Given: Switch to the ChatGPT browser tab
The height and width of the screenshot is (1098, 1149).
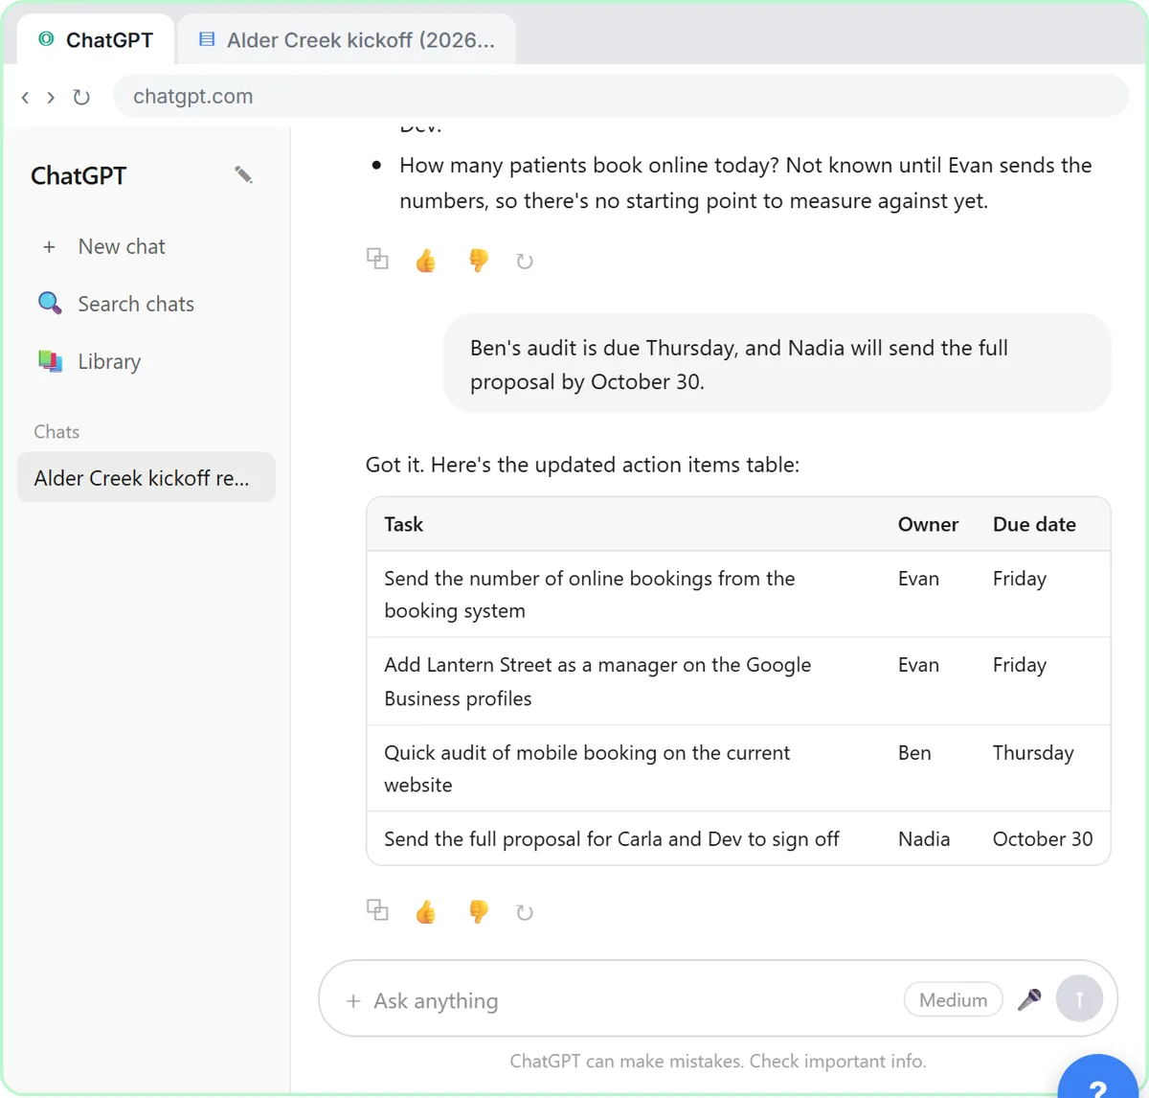Looking at the screenshot, I should click(96, 39).
